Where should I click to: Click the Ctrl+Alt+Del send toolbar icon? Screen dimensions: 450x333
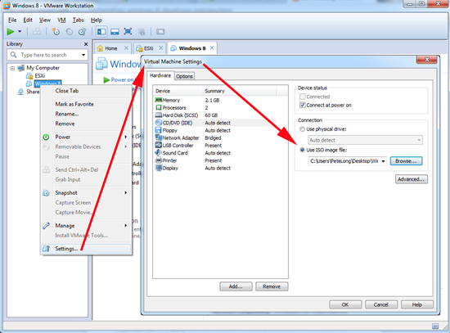point(37,32)
